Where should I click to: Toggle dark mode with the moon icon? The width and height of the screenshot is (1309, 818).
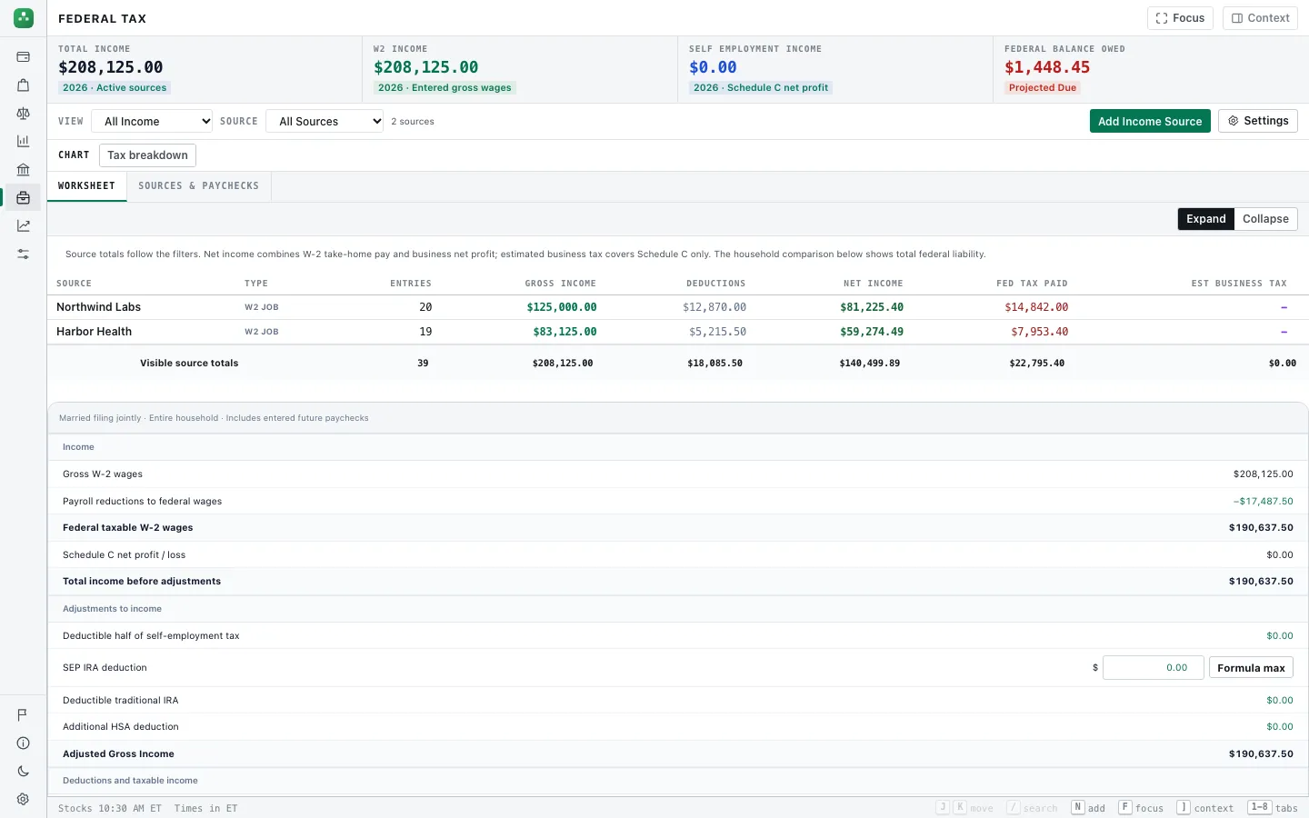24,772
